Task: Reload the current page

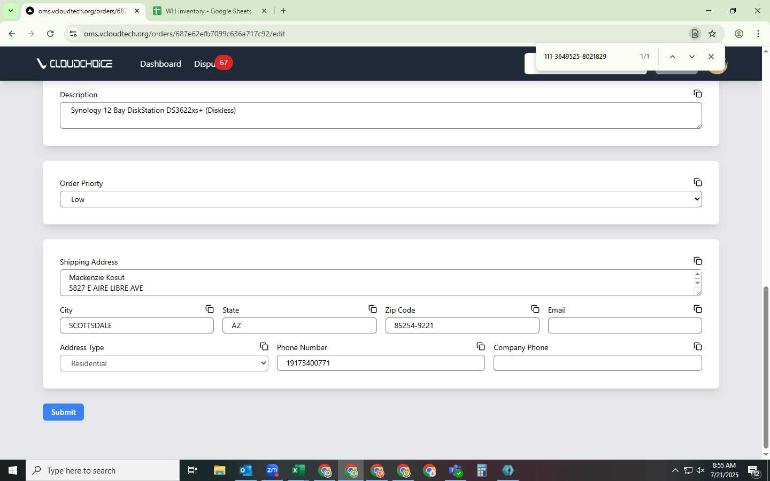Action: coord(50,34)
